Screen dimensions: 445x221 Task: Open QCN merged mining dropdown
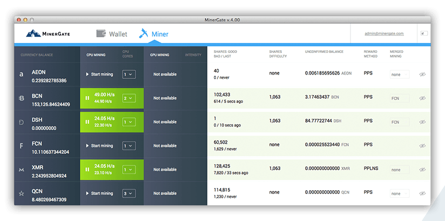point(400,194)
